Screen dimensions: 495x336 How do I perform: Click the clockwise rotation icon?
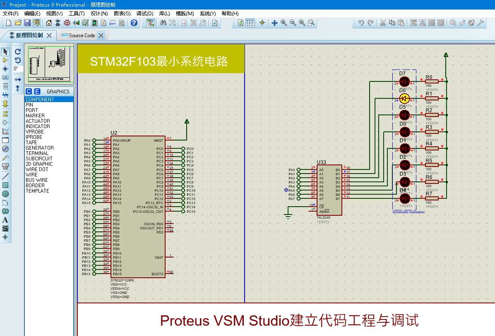coord(18,52)
